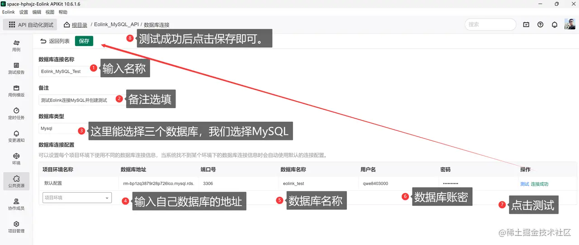
Task: Click 数据库连接 breadcrumb item
Action: (x=157, y=25)
